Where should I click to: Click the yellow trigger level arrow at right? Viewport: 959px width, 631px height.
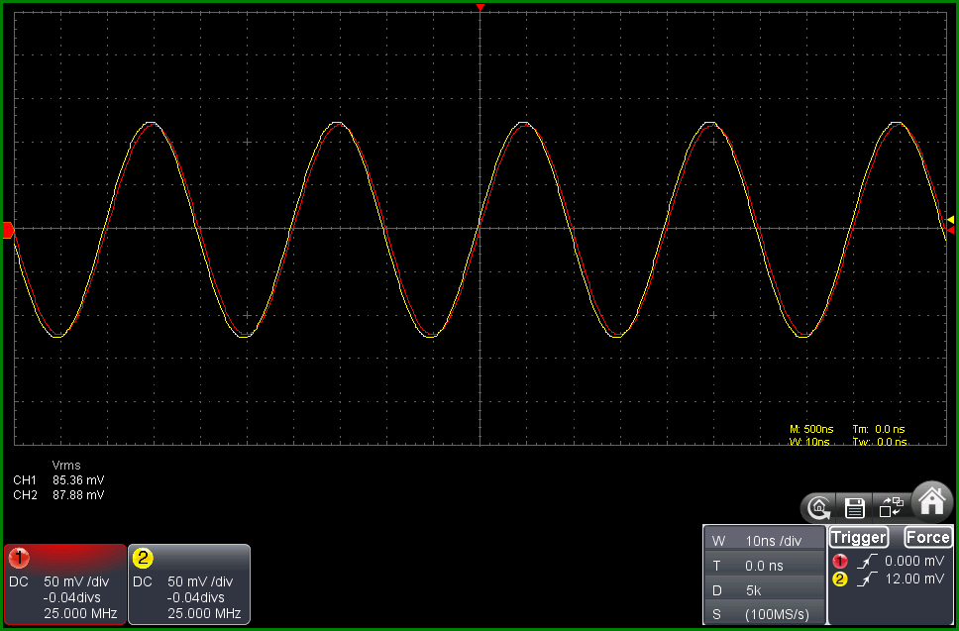(950, 220)
